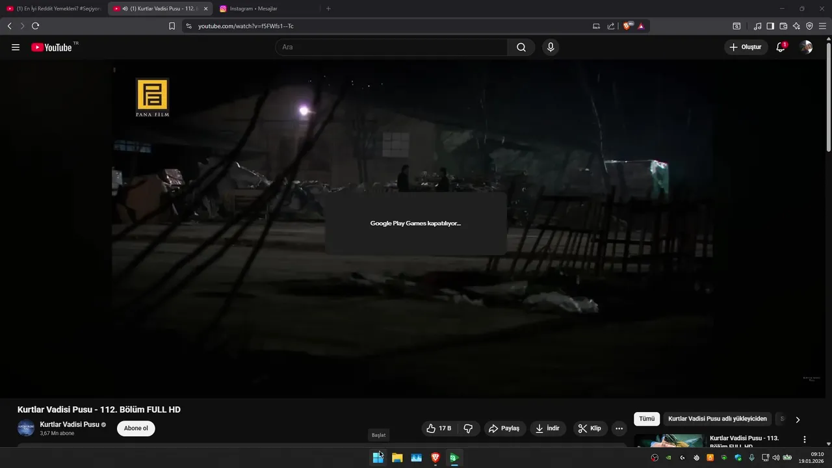The width and height of the screenshot is (832, 468).
Task: Open File Explorer from the taskbar
Action: [397, 458]
